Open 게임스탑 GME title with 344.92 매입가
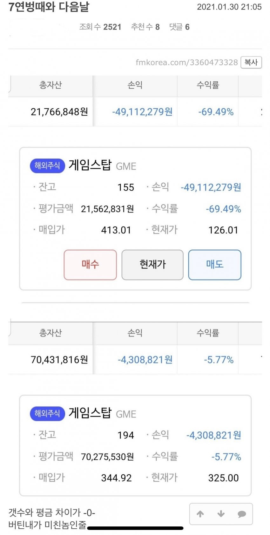The height and width of the screenshot is (535, 270). [102, 413]
